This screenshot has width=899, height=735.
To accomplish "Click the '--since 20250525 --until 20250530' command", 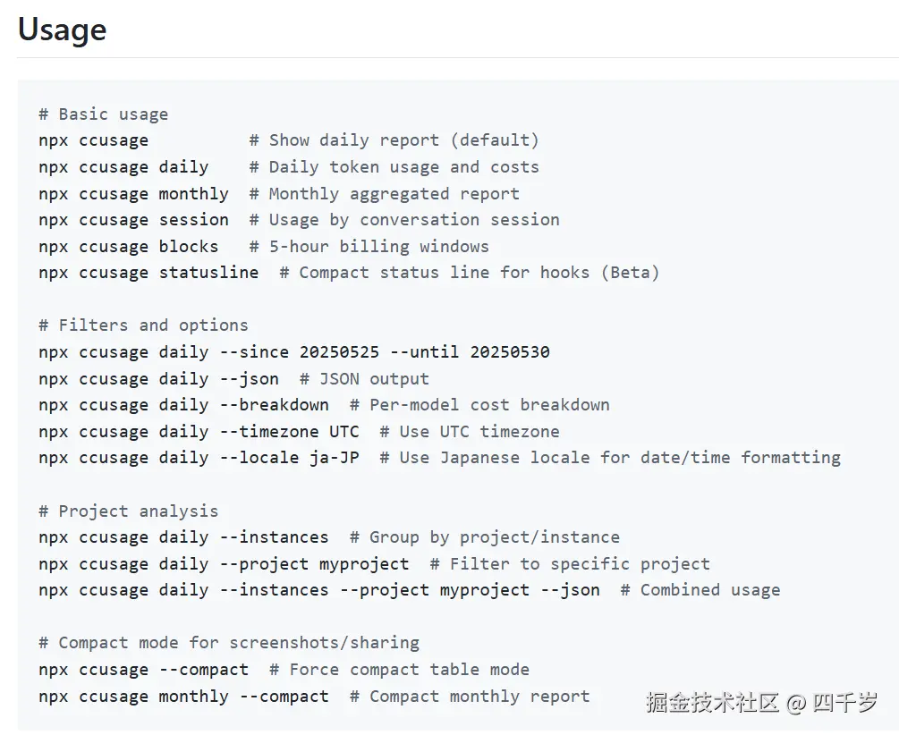I will tap(294, 352).
